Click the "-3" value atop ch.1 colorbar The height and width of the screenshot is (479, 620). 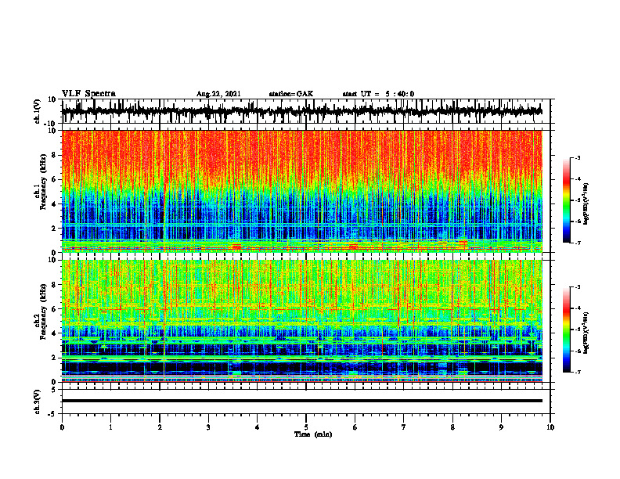point(577,157)
